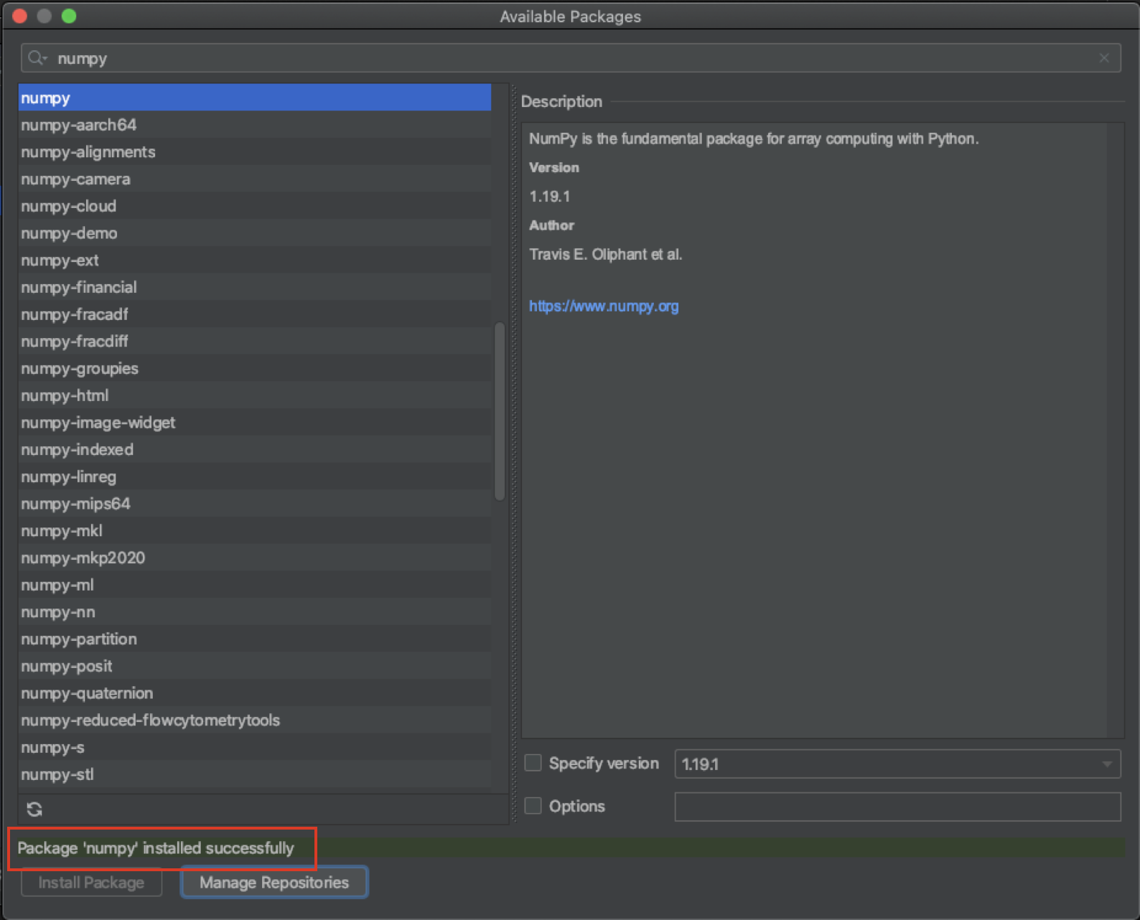Select numpy-groupies in the list
1140x920 pixels.
click(255, 368)
